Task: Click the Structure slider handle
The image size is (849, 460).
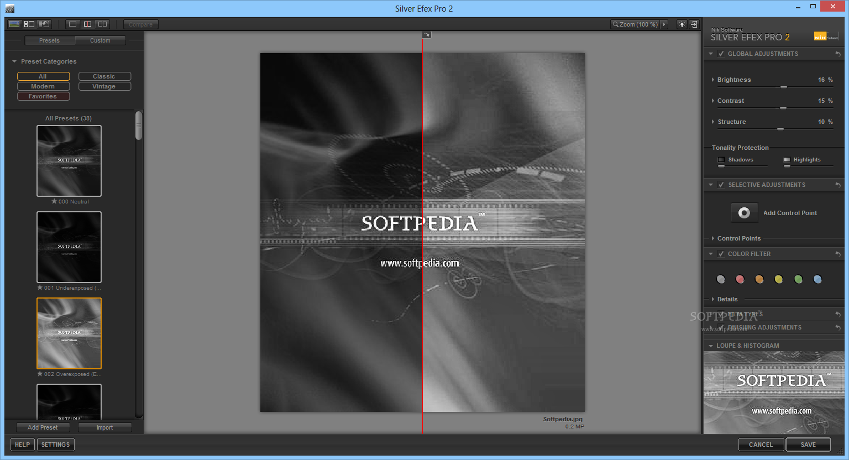Action: (x=780, y=129)
